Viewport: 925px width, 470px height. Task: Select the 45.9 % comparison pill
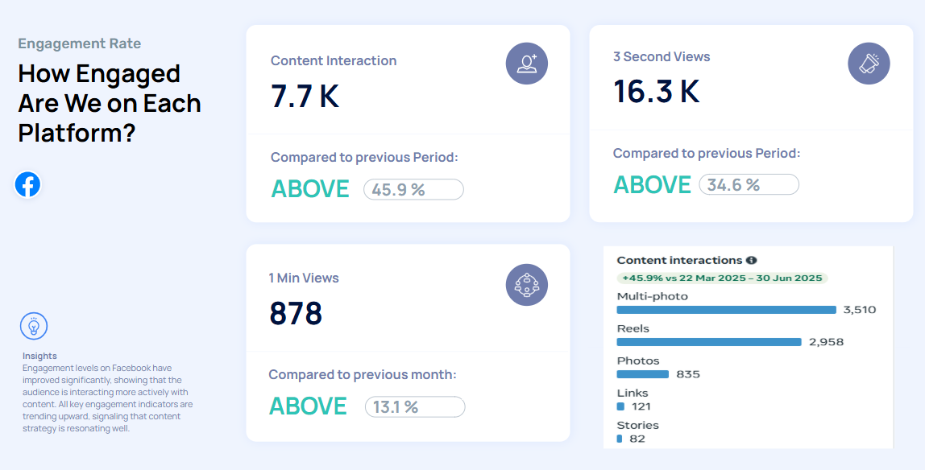coord(413,190)
